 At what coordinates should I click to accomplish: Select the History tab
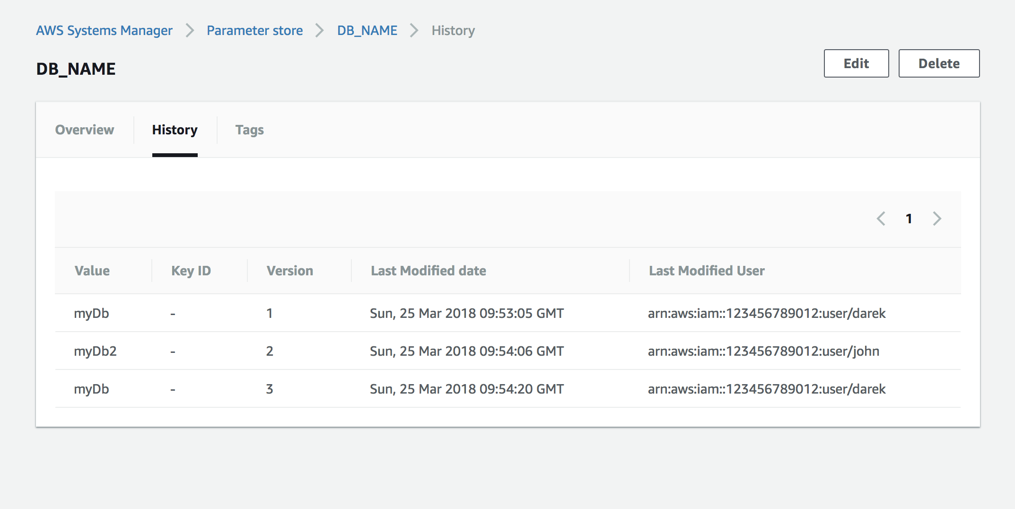(175, 130)
